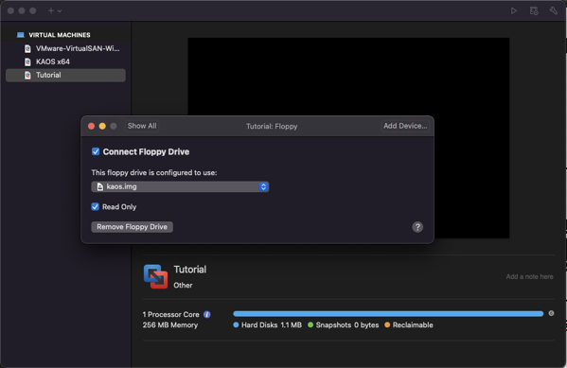Select Tutorial virtual machine in sidebar

[66, 75]
